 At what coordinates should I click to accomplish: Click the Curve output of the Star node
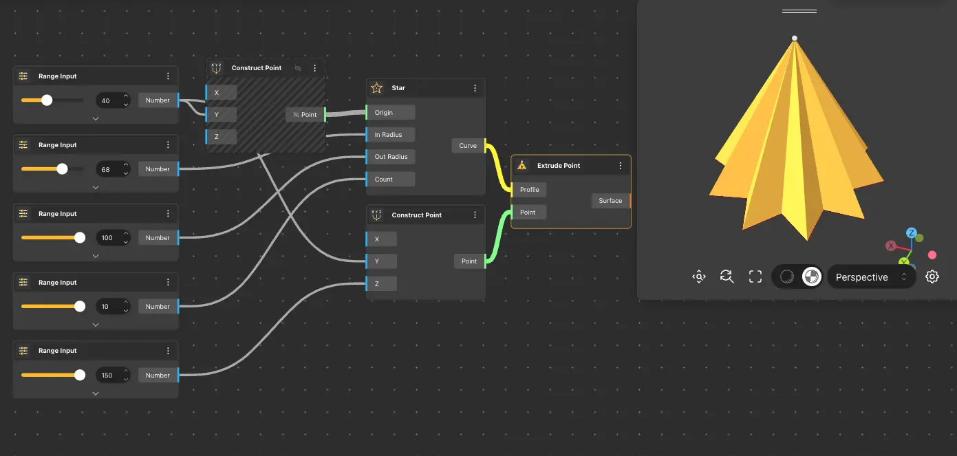(468, 146)
